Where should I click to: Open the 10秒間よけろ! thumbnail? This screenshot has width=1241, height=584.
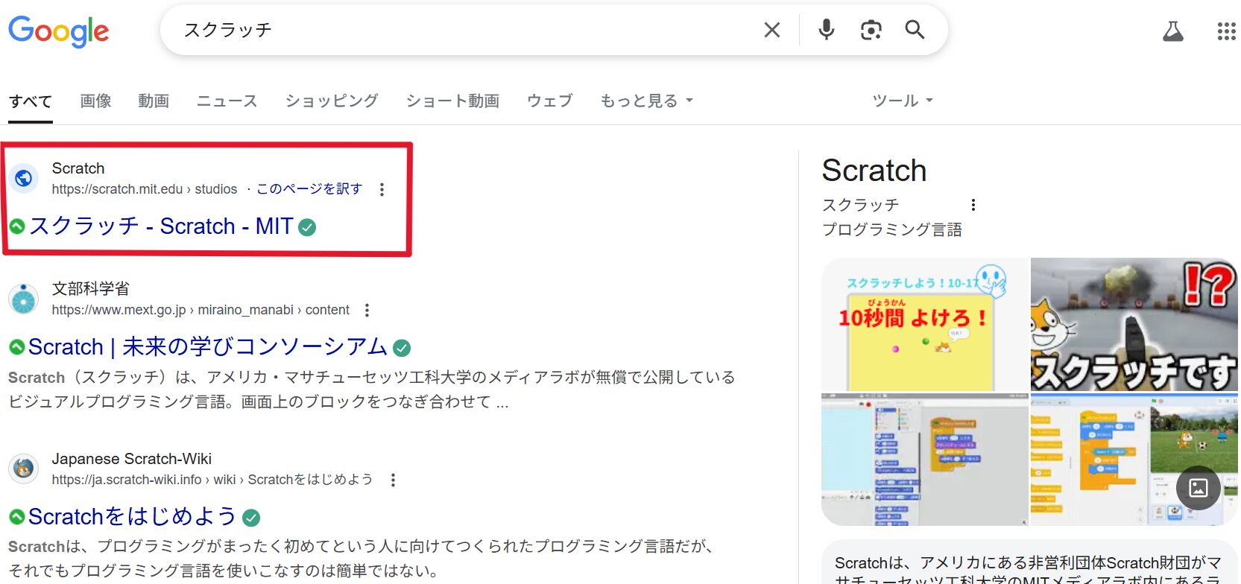point(925,324)
